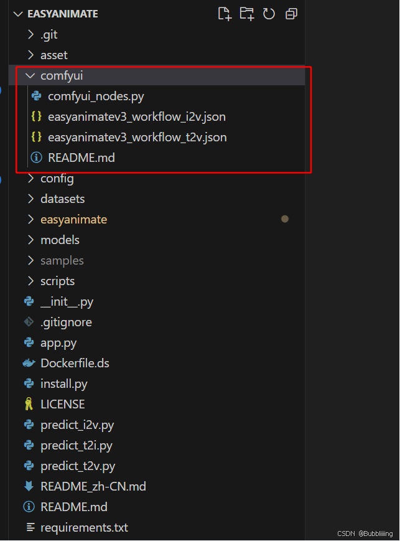Expand the samples folder chevron
Viewport: 400px width, 541px height.
(x=30, y=260)
